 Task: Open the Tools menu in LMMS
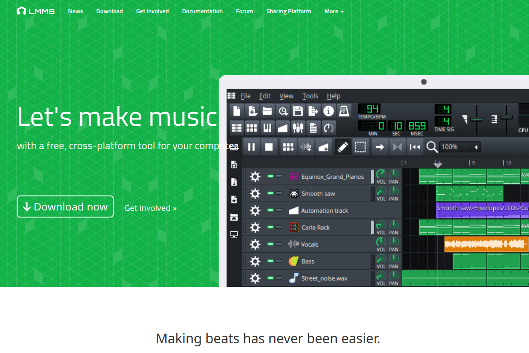coord(310,96)
